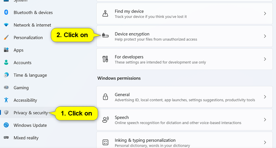Expand Device encryption chevron
276x148 pixels.
pyautogui.click(x=265, y=36)
